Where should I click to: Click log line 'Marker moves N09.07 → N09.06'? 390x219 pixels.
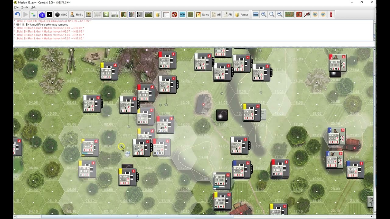coord(63,32)
